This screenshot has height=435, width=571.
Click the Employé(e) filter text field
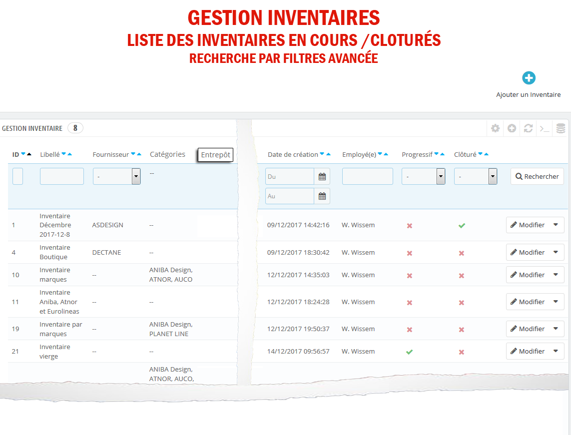367,176
